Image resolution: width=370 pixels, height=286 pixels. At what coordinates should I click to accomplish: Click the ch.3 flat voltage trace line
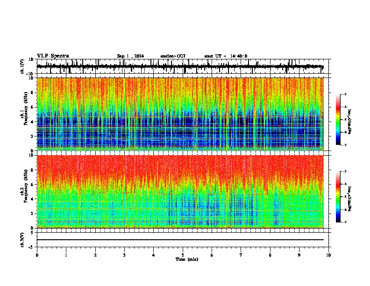click(x=180, y=240)
